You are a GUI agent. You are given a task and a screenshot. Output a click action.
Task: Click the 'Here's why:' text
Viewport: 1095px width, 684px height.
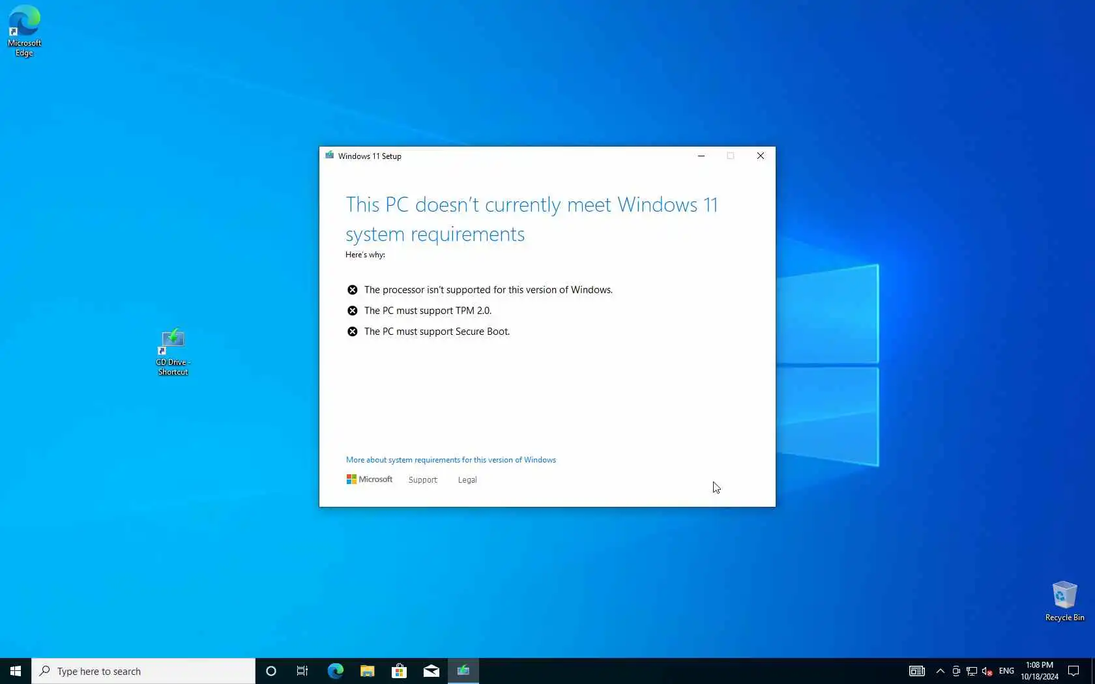[x=365, y=255]
